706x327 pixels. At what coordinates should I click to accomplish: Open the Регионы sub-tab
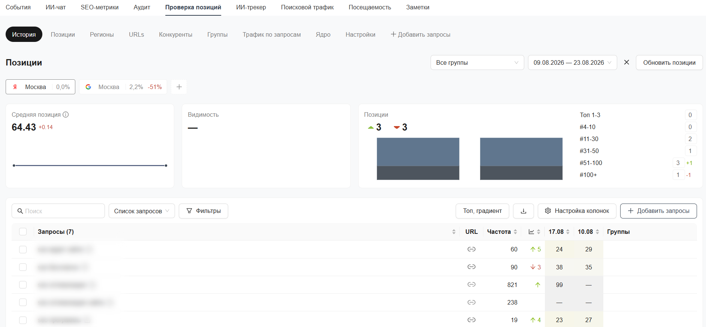pos(102,34)
